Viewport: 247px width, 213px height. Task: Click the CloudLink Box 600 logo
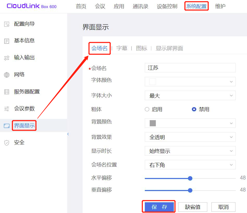tap(32, 6)
